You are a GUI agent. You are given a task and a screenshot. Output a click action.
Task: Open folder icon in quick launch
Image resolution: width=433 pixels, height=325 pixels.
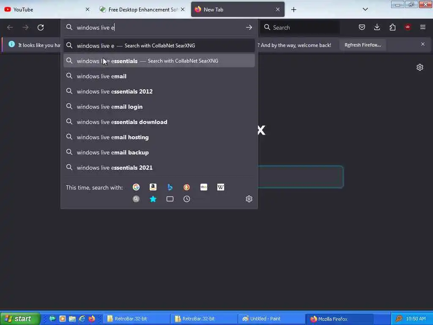72,319
